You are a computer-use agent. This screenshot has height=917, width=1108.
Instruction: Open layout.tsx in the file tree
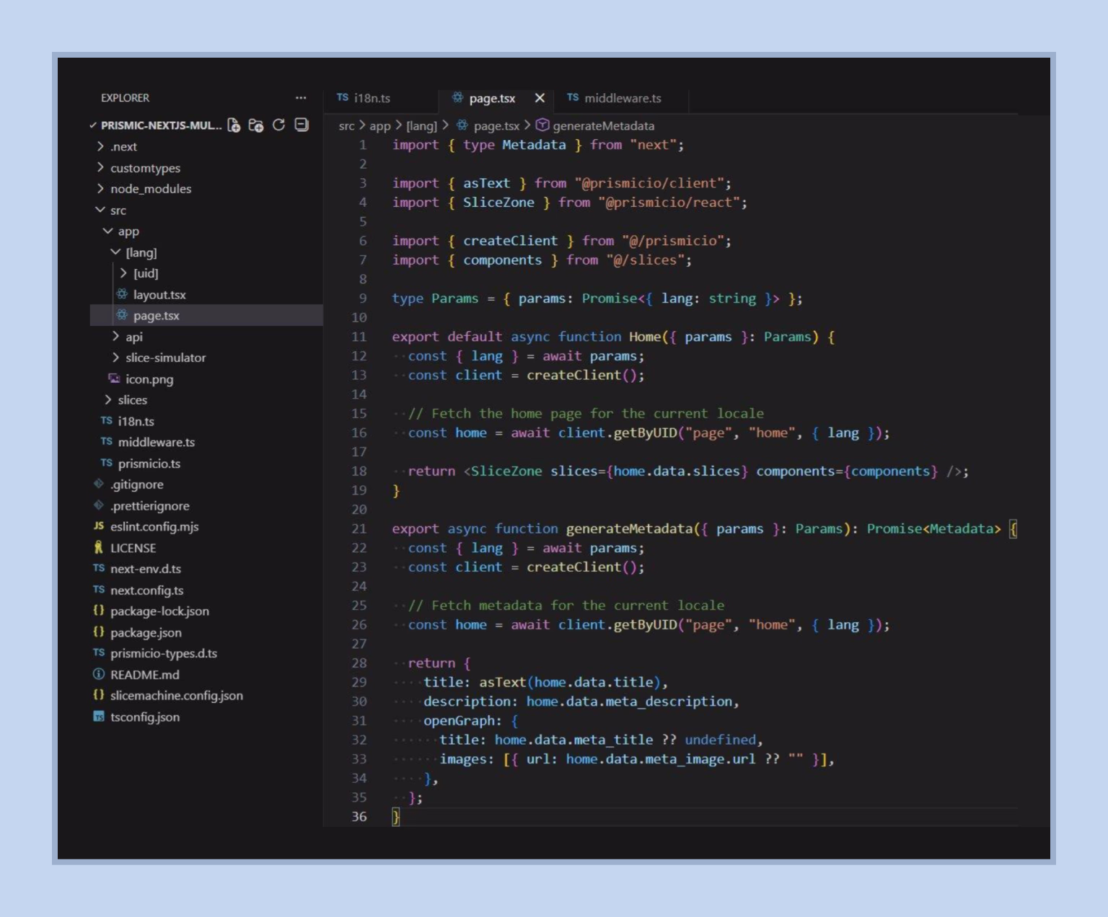pyautogui.click(x=159, y=295)
